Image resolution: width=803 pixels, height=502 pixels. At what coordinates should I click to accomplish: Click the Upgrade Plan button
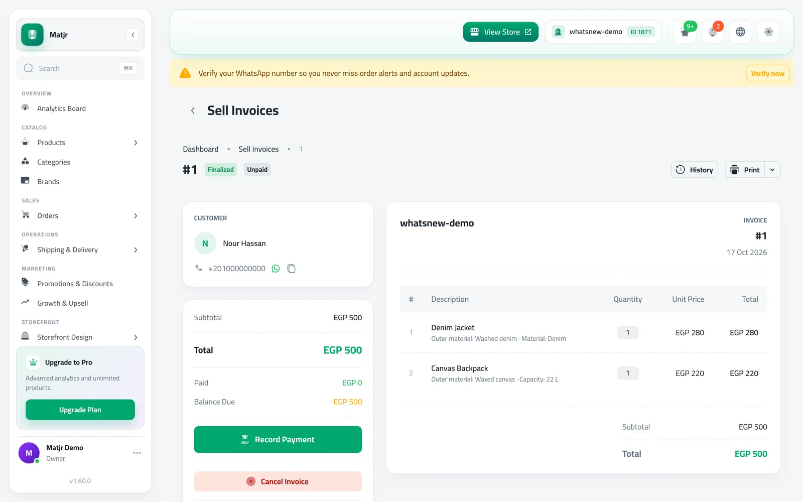pyautogui.click(x=80, y=410)
